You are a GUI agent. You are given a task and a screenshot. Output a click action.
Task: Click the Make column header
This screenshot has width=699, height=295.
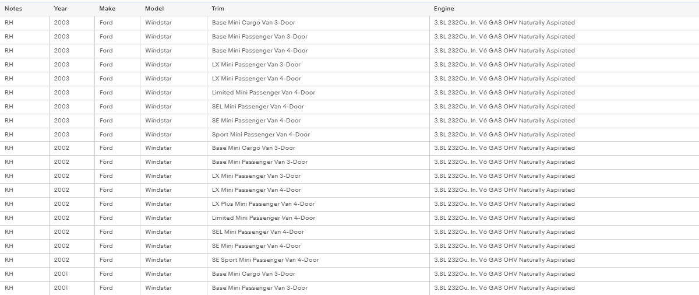118,9
